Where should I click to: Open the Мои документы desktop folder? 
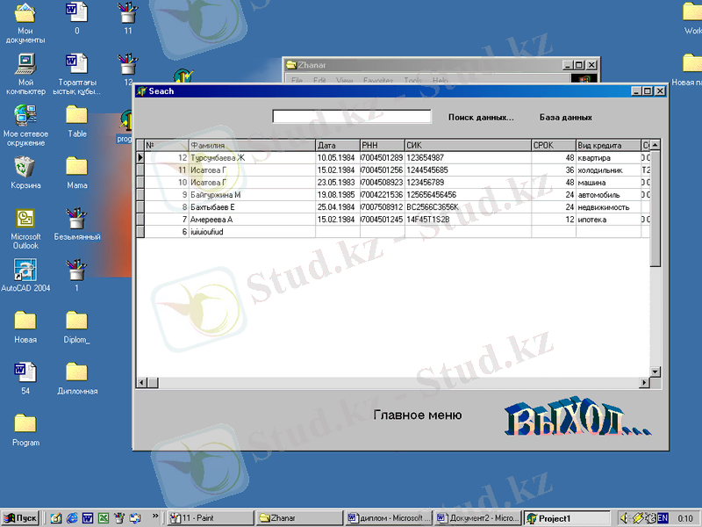point(25,23)
